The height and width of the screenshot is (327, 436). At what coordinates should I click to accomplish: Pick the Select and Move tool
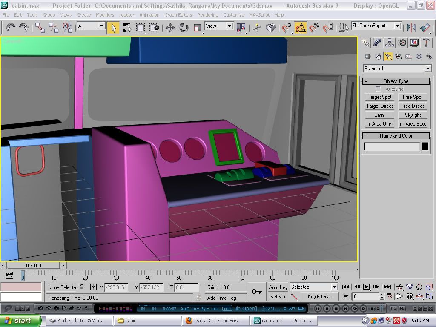tap(170, 28)
